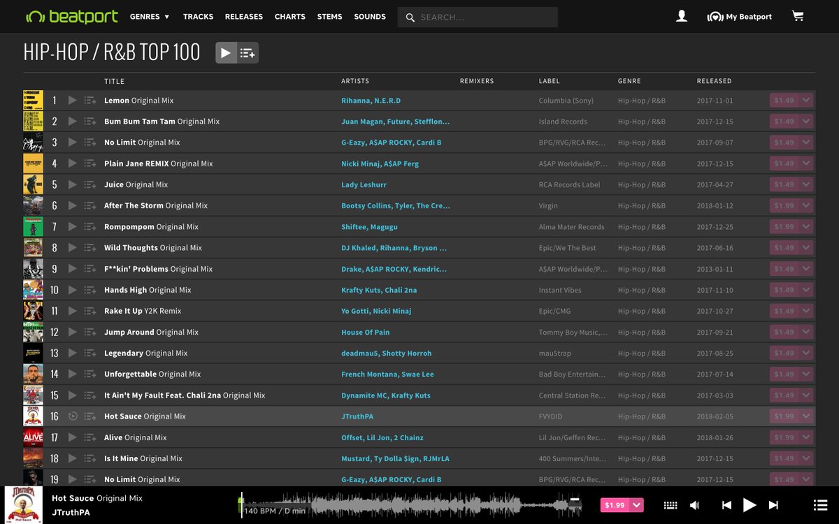Play the track Wild Thoughts
This screenshot has width=839, height=524.
pos(73,247)
